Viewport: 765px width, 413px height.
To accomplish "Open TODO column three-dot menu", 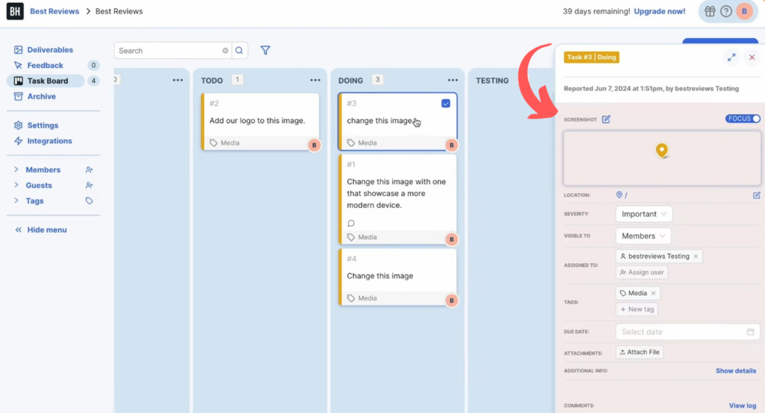I will [315, 81].
